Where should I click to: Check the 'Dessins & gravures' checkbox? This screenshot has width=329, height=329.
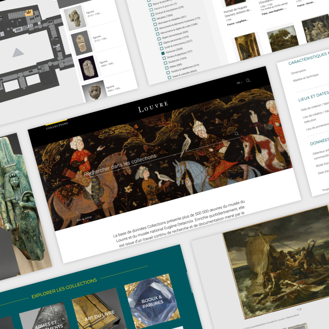click(151, 10)
